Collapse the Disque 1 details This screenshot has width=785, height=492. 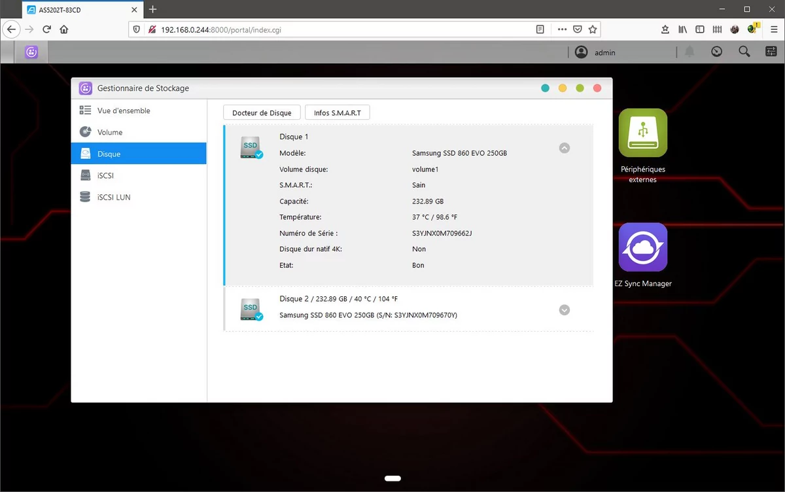565,149
